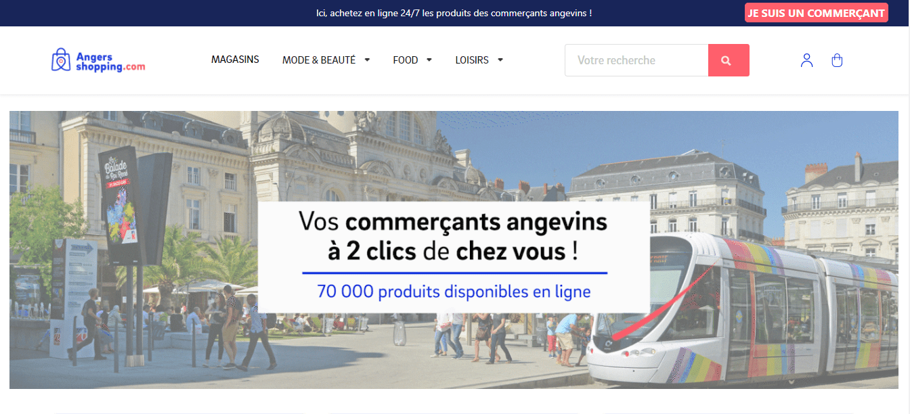The image size is (910, 414).
Task: Expand the LOISIRS dropdown arrow
Action: (x=500, y=60)
